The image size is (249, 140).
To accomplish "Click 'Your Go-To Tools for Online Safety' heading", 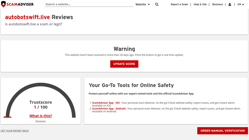I will [x=131, y=85].
